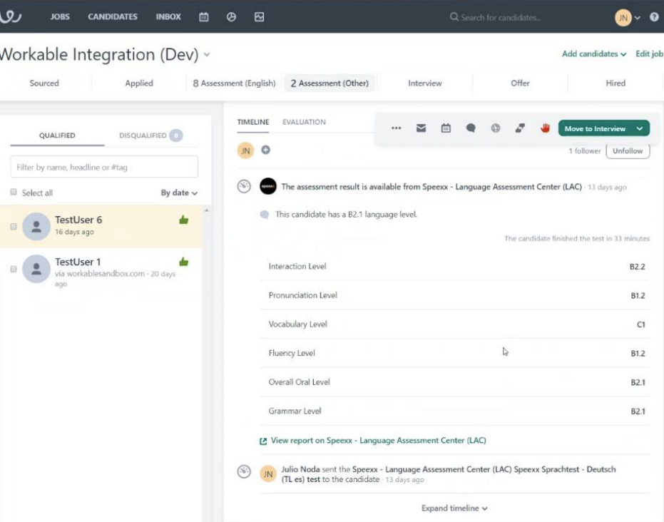Tick the Select all checkbox
Viewport: 664px width, 522px height.
(x=14, y=193)
